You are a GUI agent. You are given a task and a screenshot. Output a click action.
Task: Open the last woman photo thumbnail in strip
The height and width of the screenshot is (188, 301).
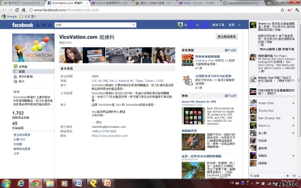[x=164, y=55]
